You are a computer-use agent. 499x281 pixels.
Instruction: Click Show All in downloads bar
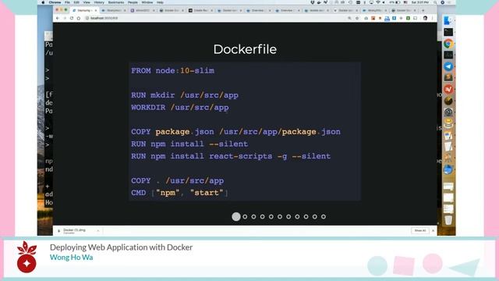pos(419,230)
